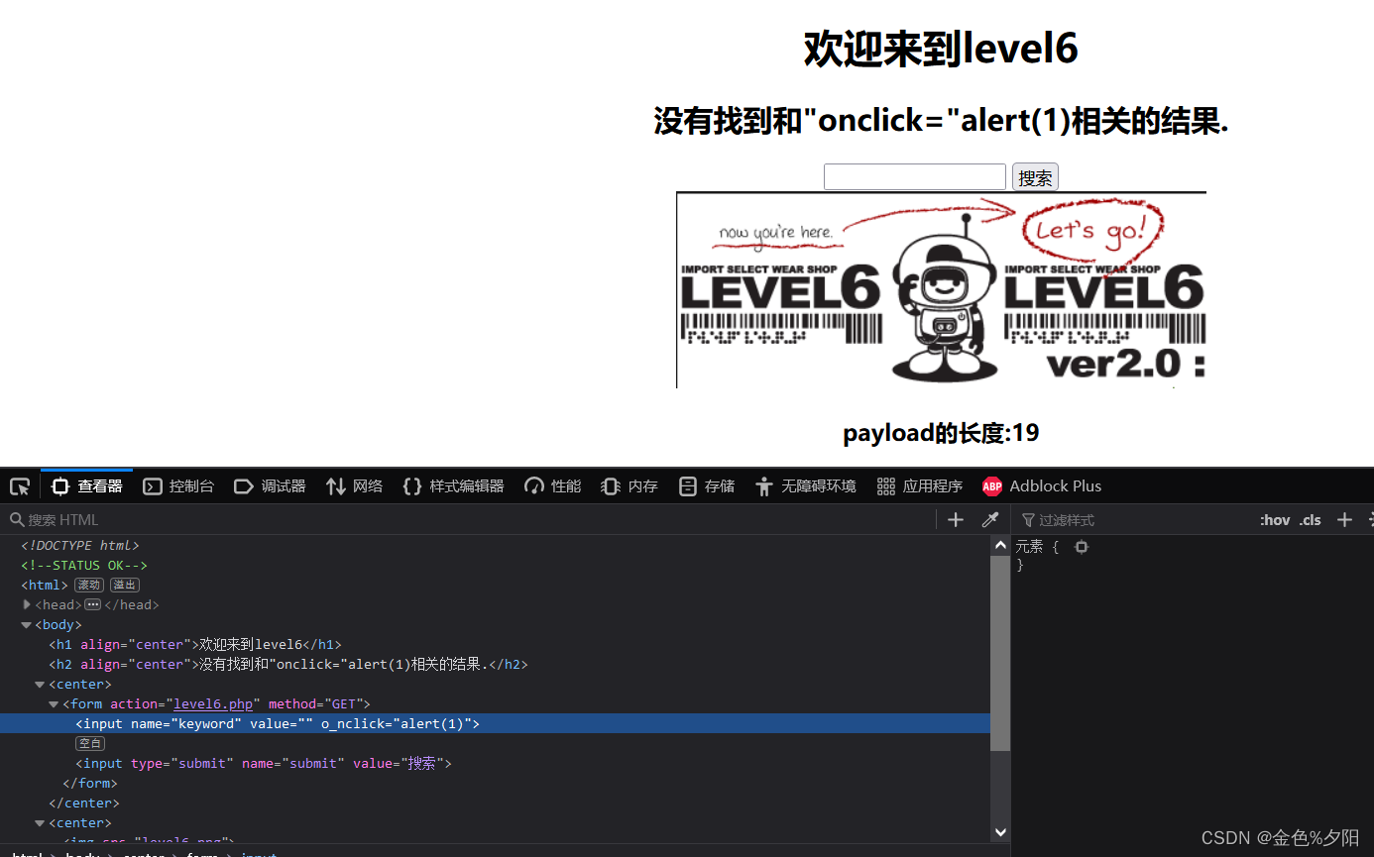Click the markup panel scrollbar thumb
This screenshot has height=857, width=1374.
1000,653
